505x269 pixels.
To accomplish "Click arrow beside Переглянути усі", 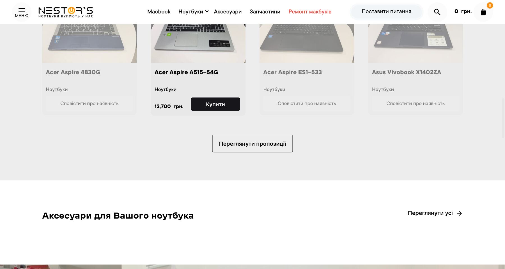I will coord(459,213).
